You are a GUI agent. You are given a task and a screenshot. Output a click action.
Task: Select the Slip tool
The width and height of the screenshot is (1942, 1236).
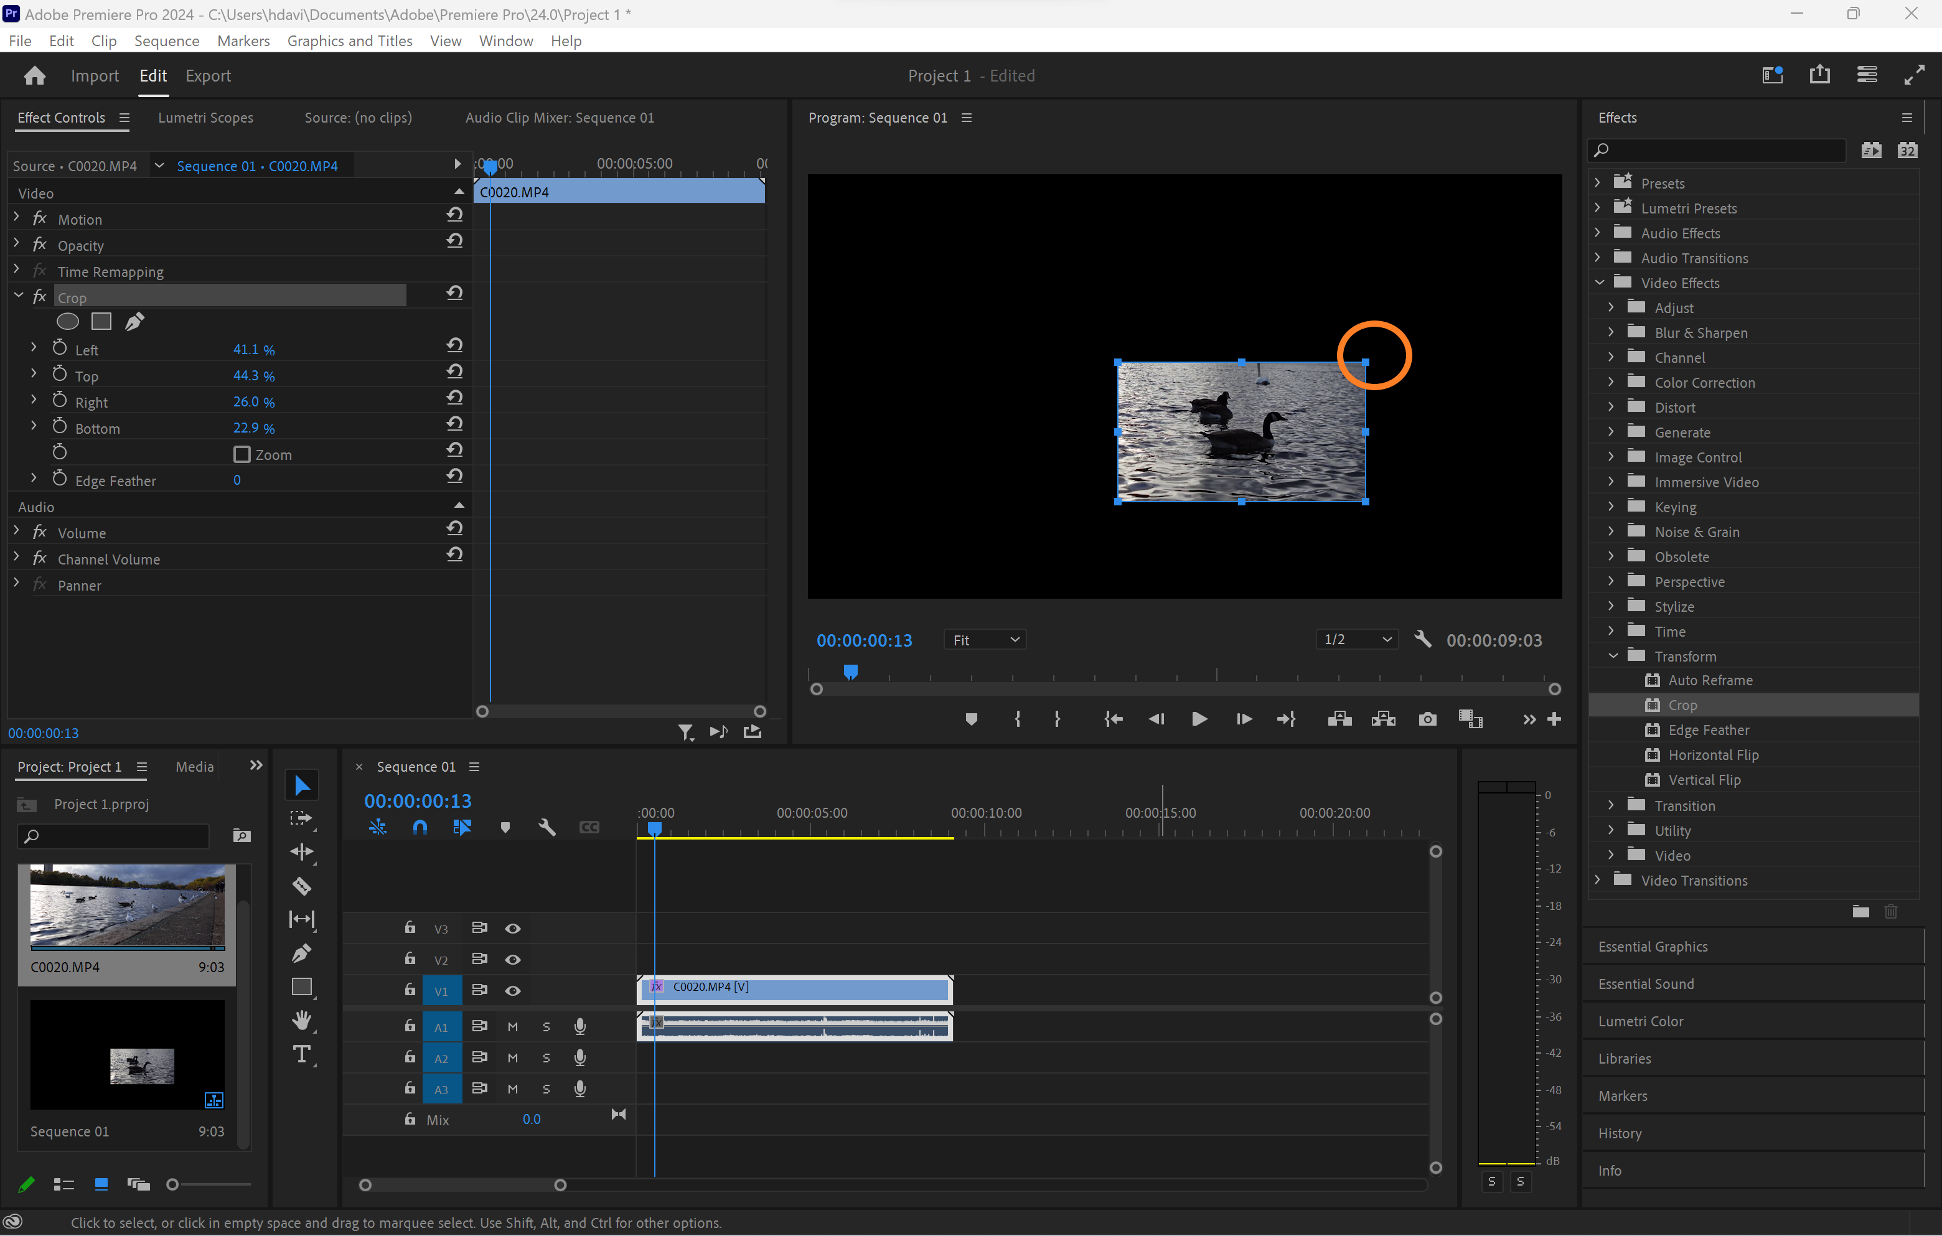point(302,919)
